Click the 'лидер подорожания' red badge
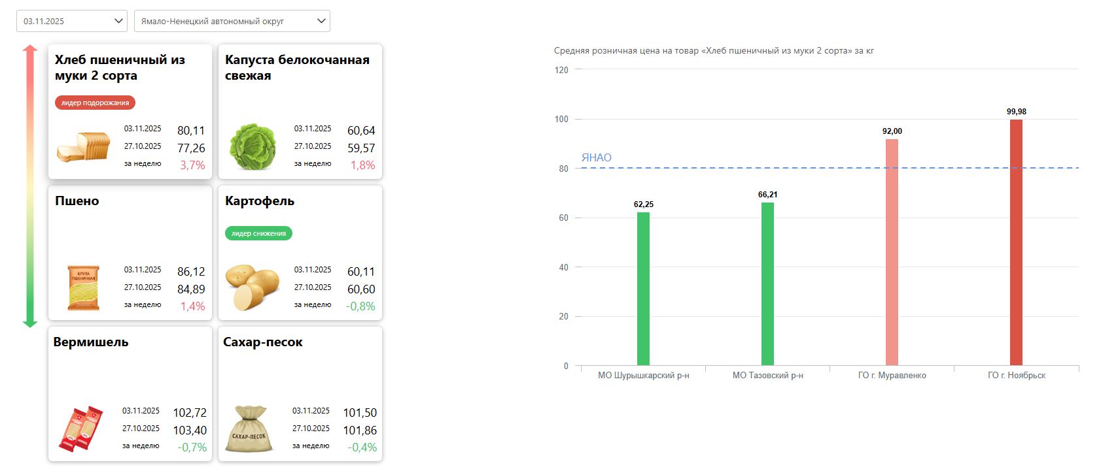The image size is (1101, 471). [x=95, y=103]
